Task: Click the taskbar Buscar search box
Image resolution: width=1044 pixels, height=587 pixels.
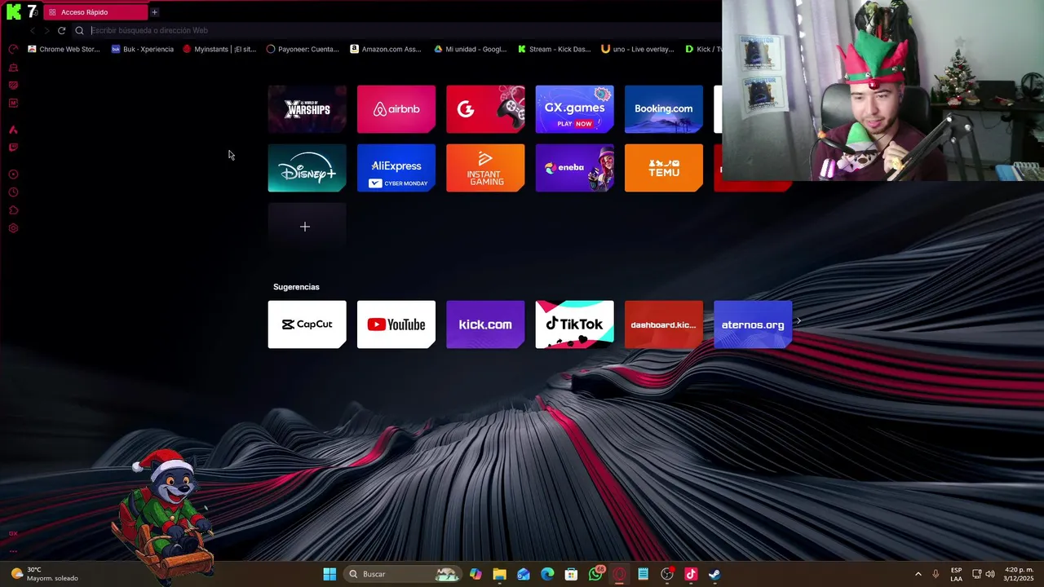Action: pyautogui.click(x=403, y=574)
